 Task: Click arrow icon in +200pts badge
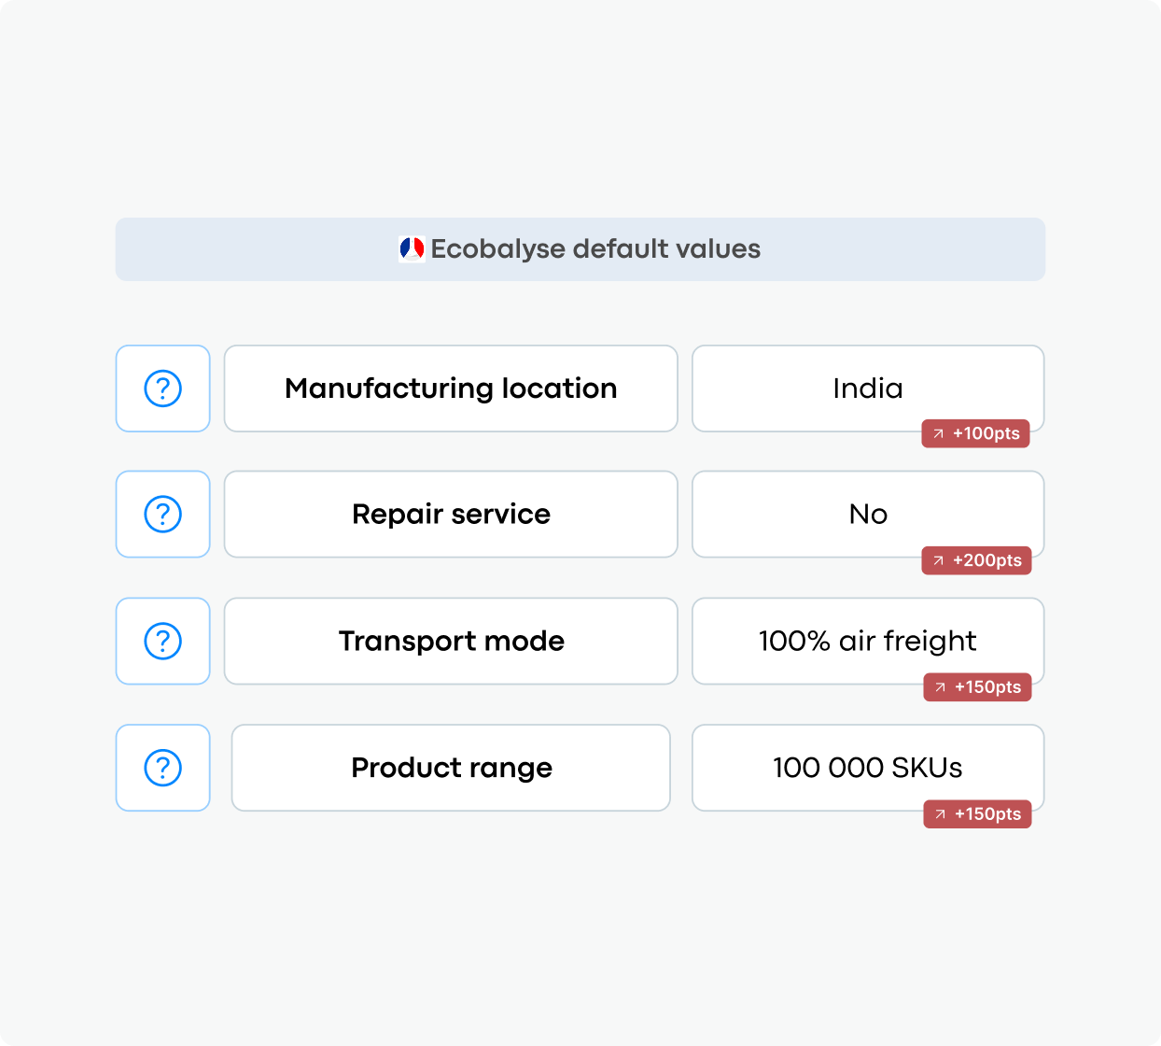tap(939, 560)
